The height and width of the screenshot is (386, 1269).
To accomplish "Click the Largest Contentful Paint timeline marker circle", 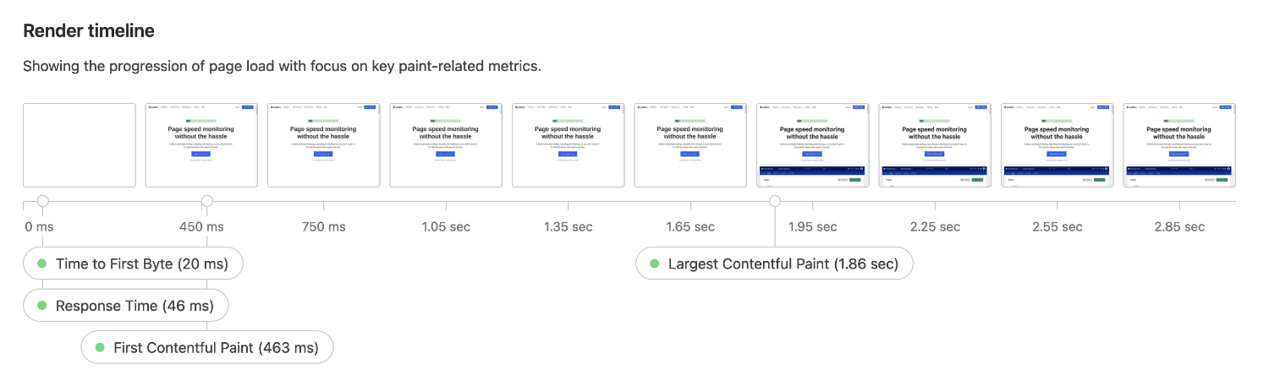I will pyautogui.click(x=775, y=201).
